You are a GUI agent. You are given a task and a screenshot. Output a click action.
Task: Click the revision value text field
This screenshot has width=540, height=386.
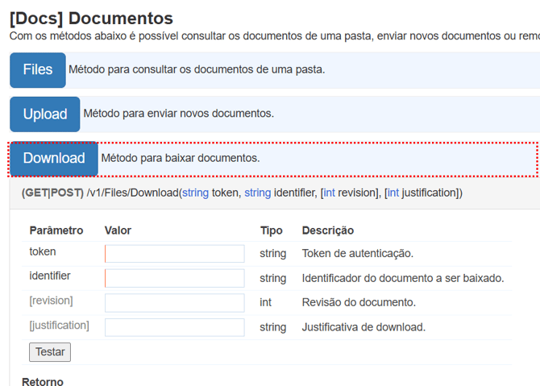pos(175,303)
